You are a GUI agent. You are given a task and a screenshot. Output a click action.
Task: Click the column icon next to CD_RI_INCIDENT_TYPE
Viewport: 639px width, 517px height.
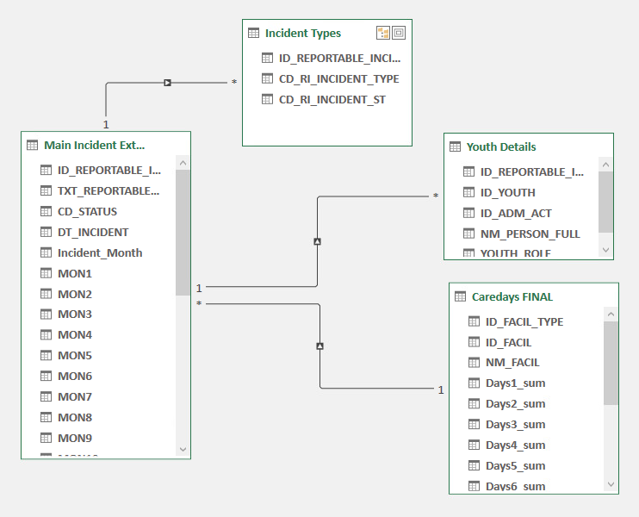point(267,78)
